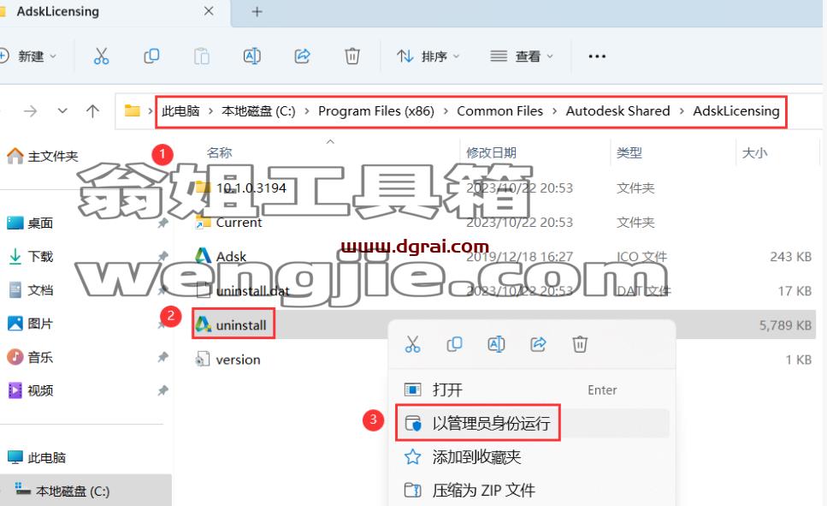Click the context menu Copy icon
This screenshot has height=506, width=827.
pyautogui.click(x=454, y=344)
